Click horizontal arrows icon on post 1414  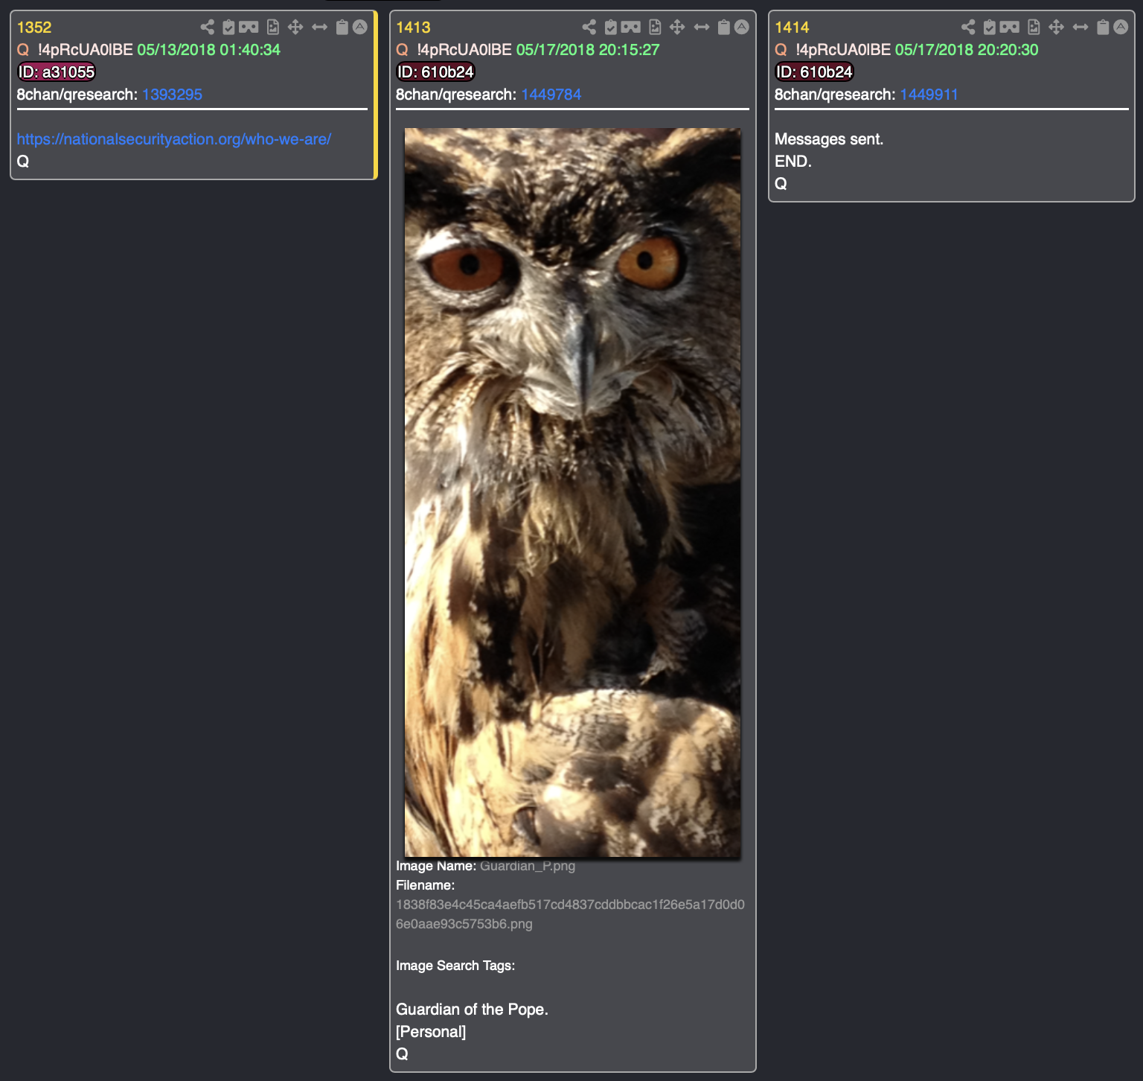coord(1080,28)
